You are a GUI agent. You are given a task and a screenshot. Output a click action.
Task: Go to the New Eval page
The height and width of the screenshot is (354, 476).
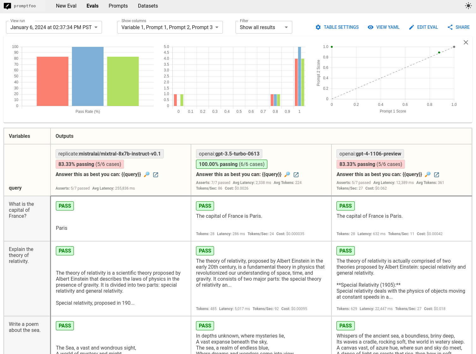(x=66, y=6)
